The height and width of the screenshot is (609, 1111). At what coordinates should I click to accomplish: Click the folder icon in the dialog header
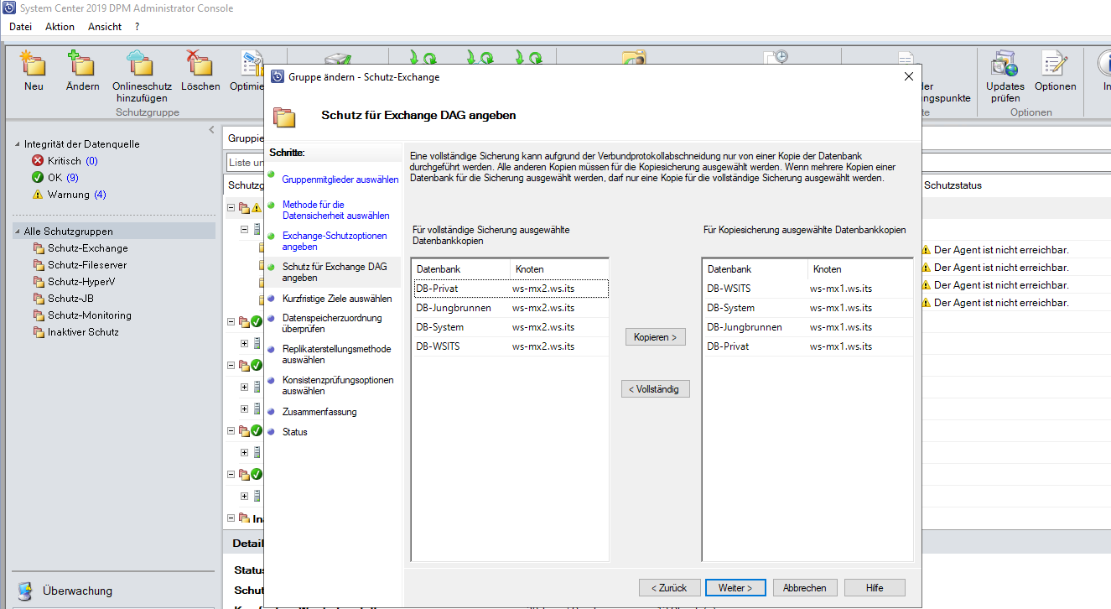point(285,116)
